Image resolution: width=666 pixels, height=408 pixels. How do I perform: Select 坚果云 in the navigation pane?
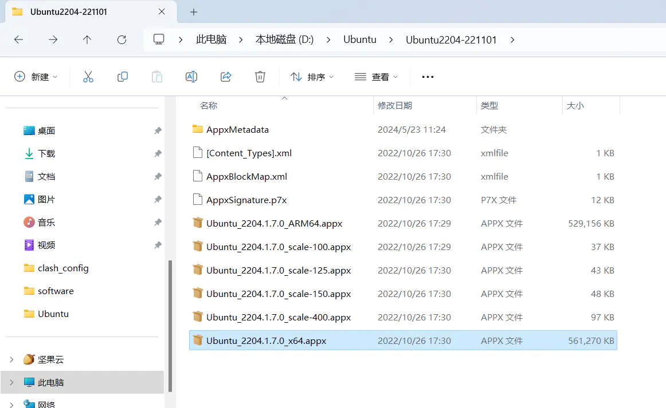point(50,360)
